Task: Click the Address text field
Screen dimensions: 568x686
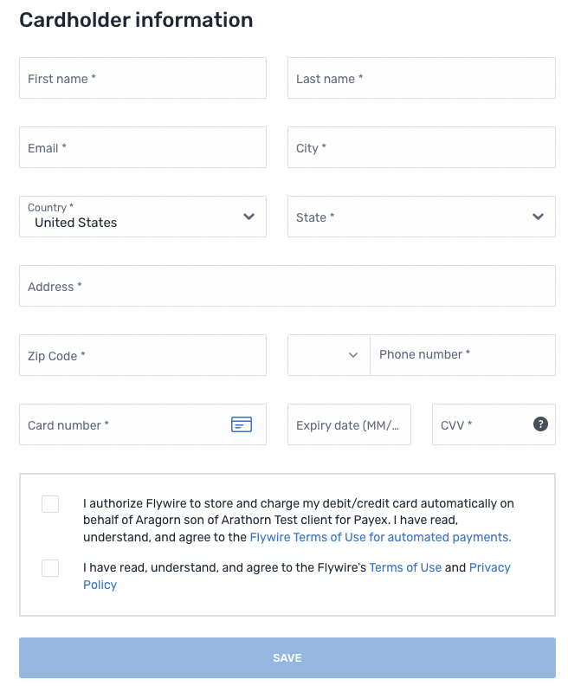Action: click(287, 286)
